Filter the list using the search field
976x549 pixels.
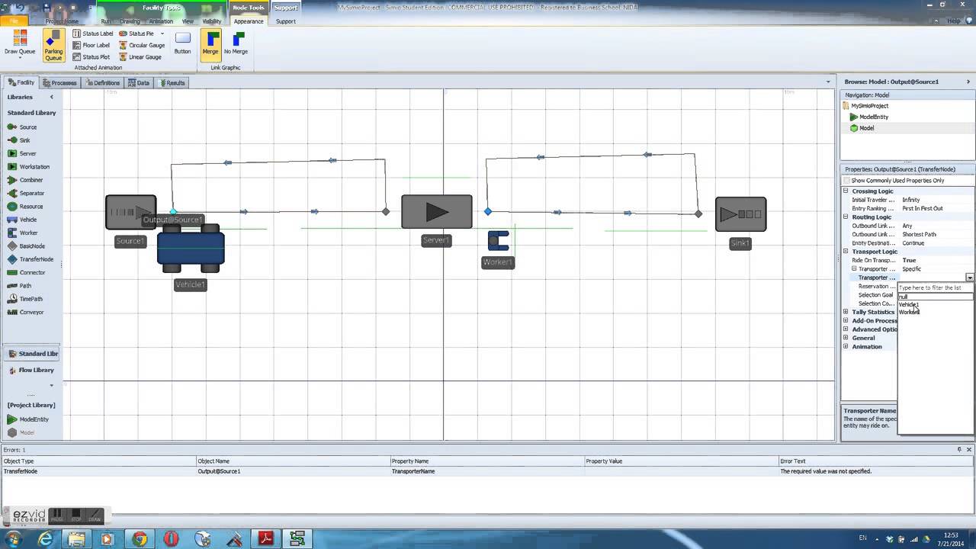coord(936,287)
